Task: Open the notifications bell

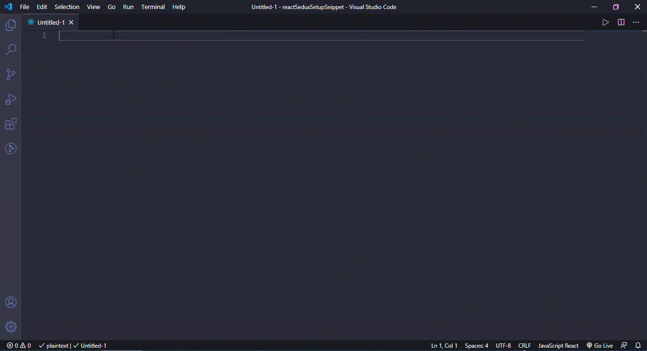Action: (x=638, y=346)
